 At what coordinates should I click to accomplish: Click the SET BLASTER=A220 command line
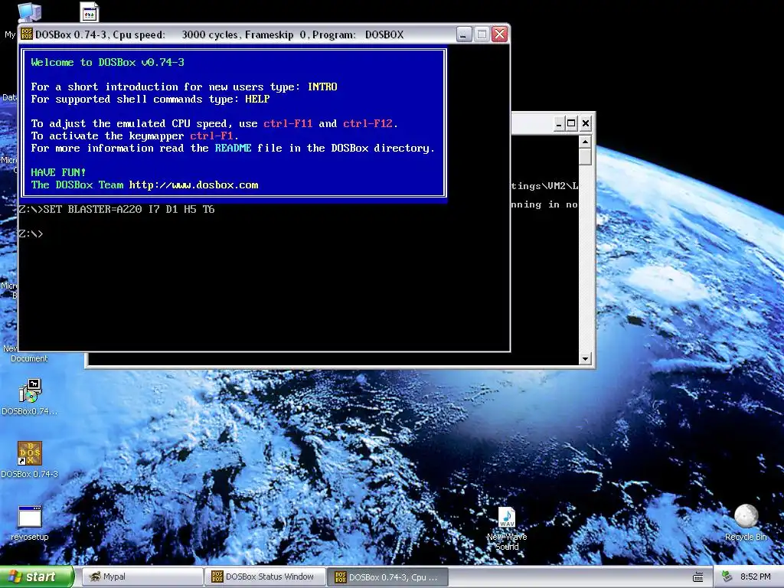click(116, 210)
